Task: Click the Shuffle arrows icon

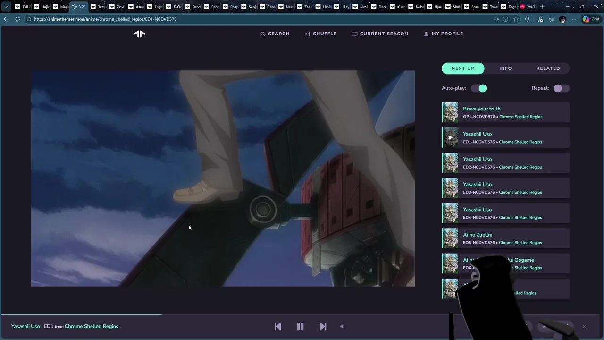Action: [x=308, y=34]
